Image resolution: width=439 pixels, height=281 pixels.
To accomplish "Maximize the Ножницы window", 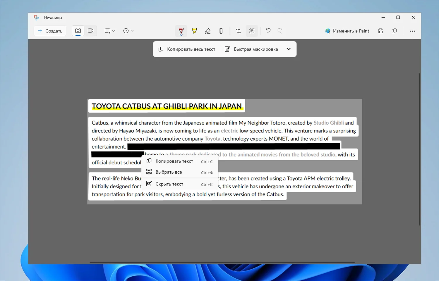I will pyautogui.click(x=398, y=18).
